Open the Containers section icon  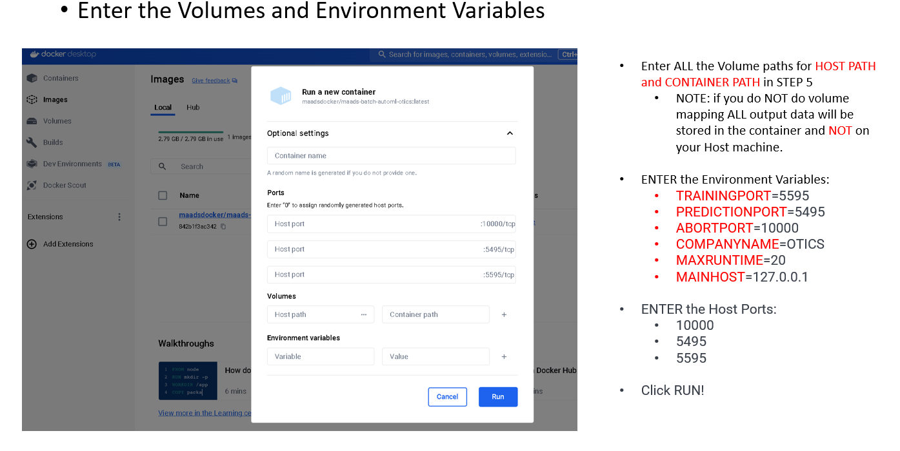(x=32, y=78)
